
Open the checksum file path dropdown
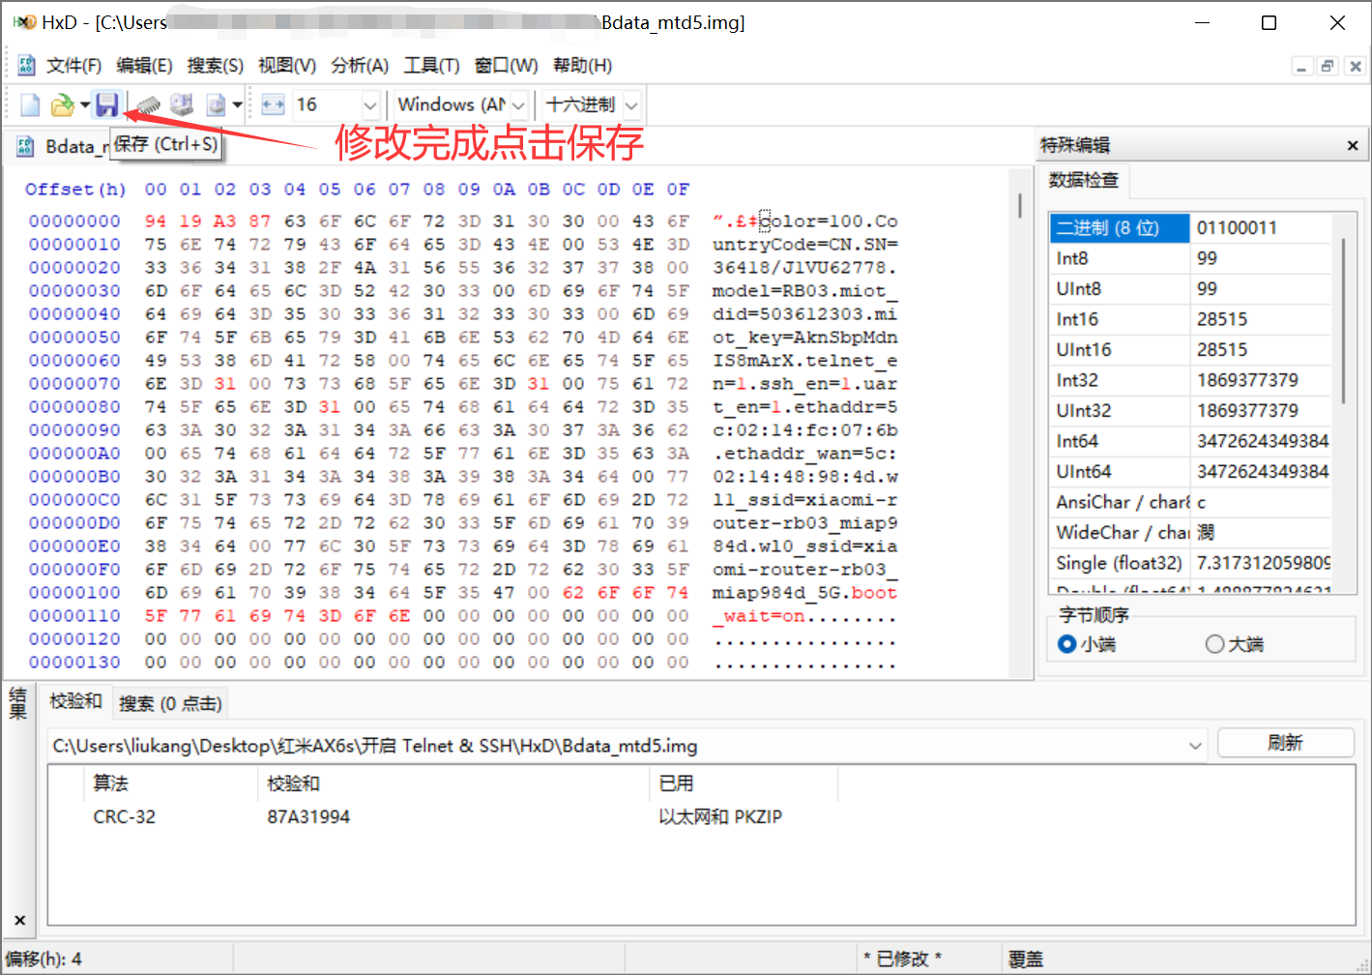tap(1195, 746)
